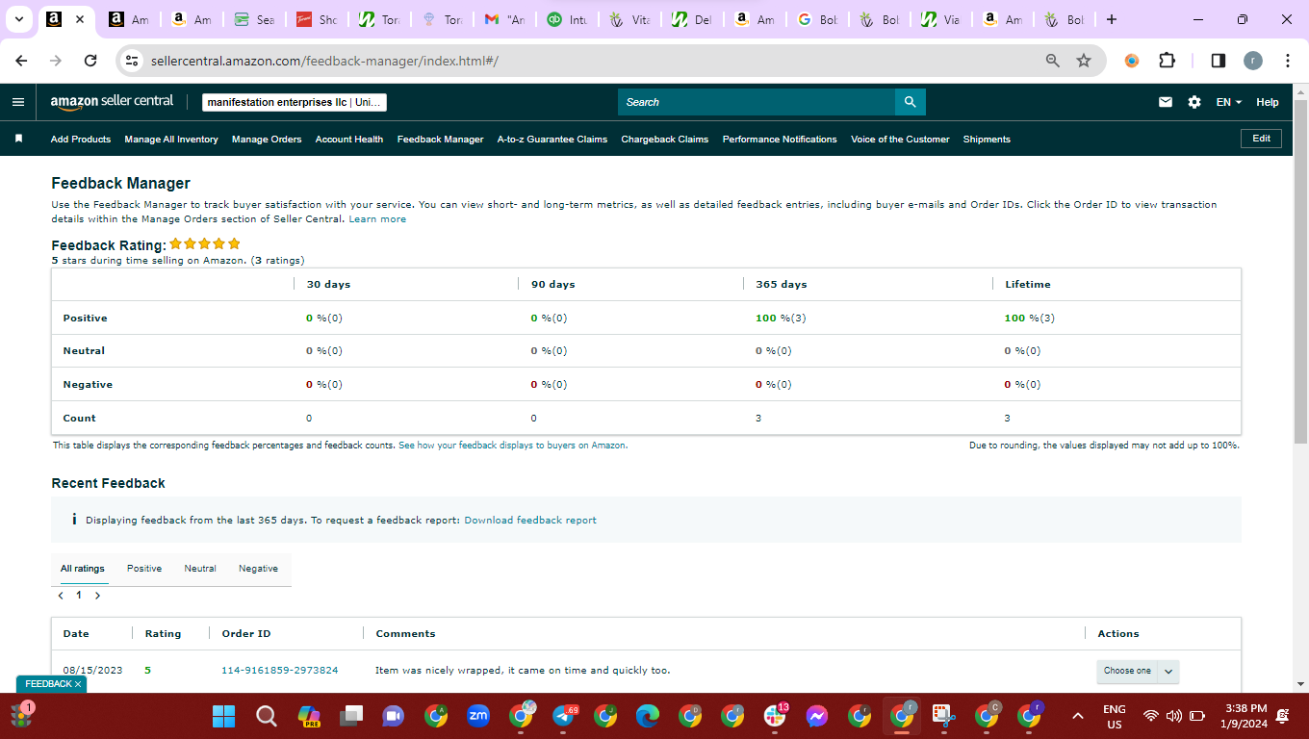Open the EN language dropdown
Image resolution: width=1309 pixels, height=739 pixels.
[x=1229, y=102]
